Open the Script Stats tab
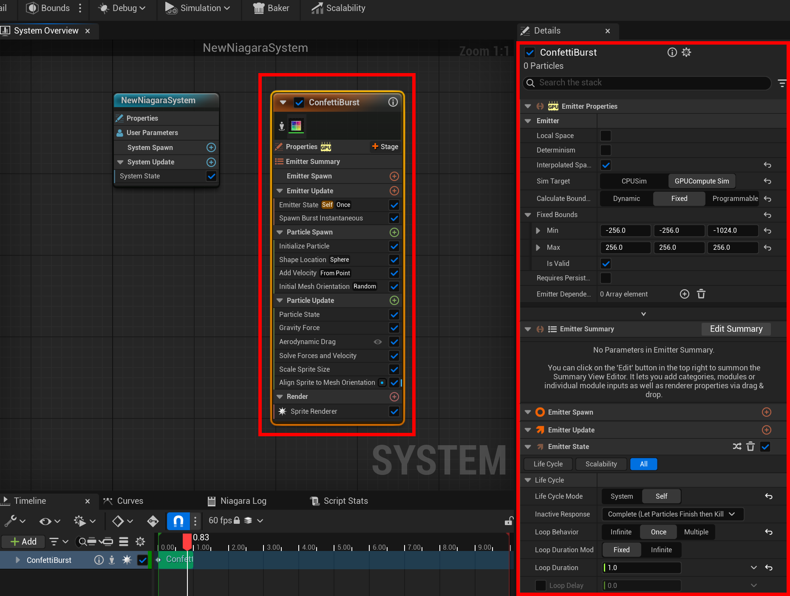790x596 pixels. (339, 501)
